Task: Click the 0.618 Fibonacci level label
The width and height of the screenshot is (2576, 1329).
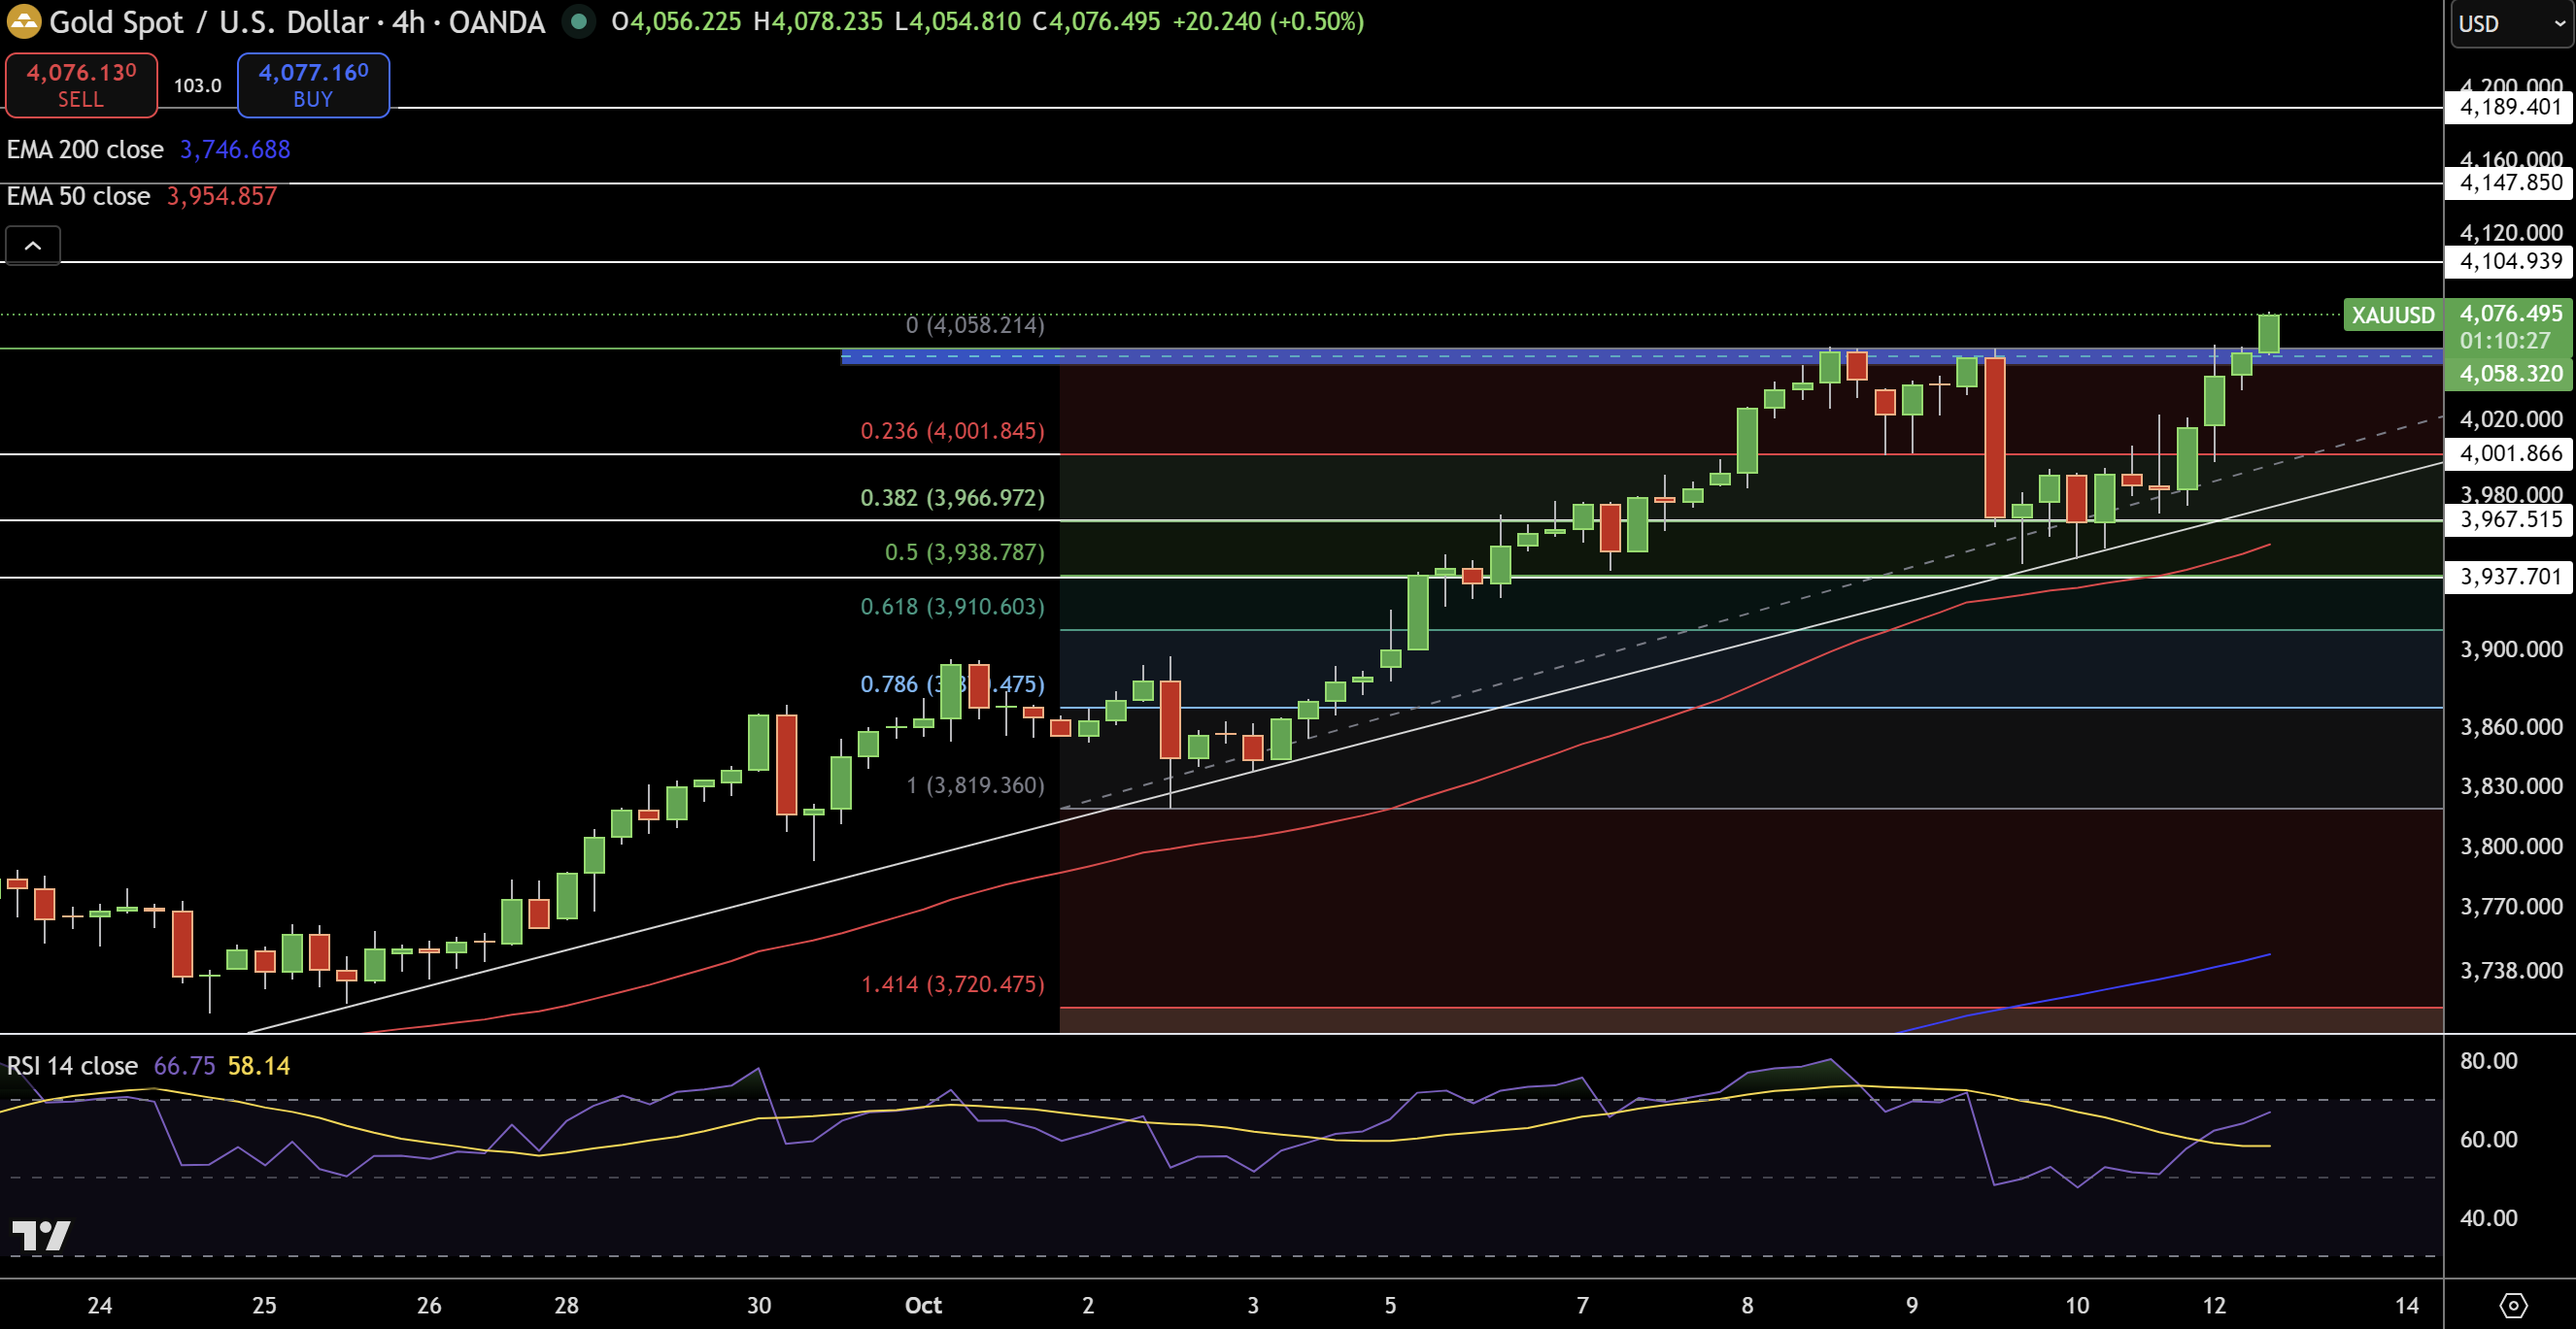Action: pyautogui.click(x=951, y=607)
